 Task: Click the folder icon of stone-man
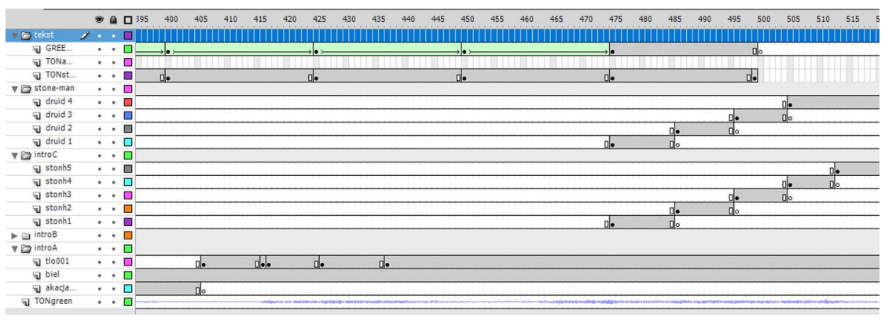[x=25, y=89]
